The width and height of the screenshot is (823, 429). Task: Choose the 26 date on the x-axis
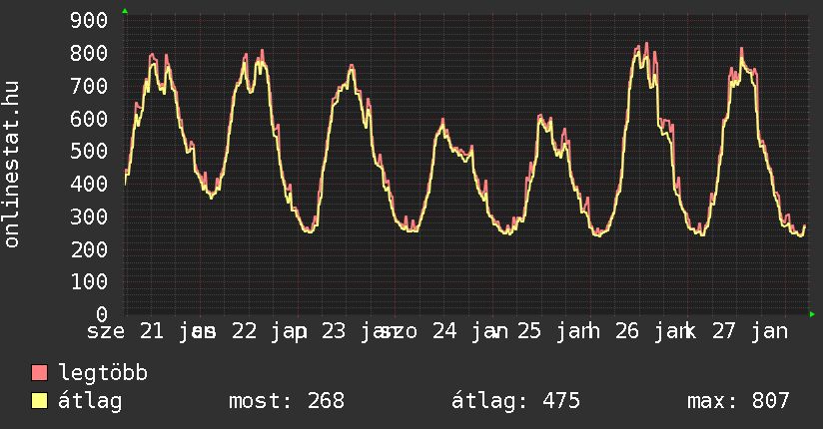tap(628, 332)
